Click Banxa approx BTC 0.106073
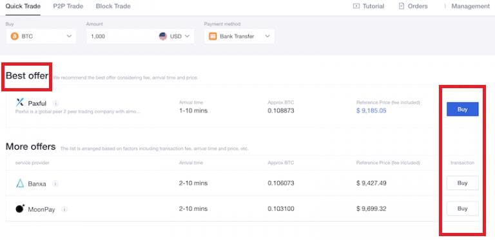Image resolution: width=495 pixels, height=240 pixels. click(281, 183)
